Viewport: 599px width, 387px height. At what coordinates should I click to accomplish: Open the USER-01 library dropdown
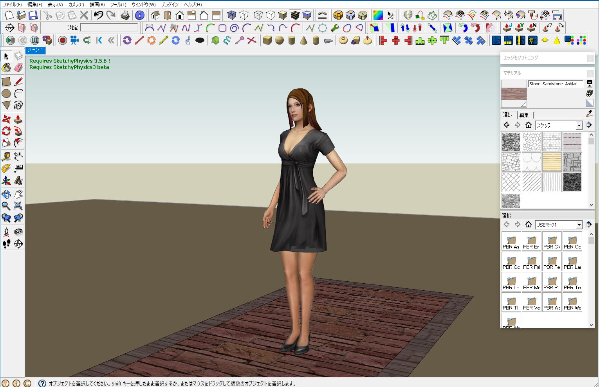click(579, 225)
